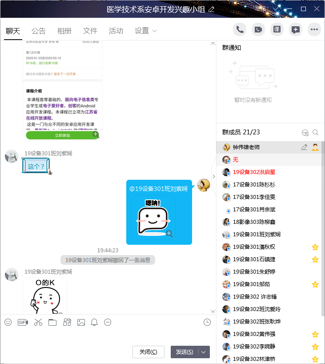Screen dimensions: 325x364
Task: Search group members with magnifier icon
Action: point(315,132)
